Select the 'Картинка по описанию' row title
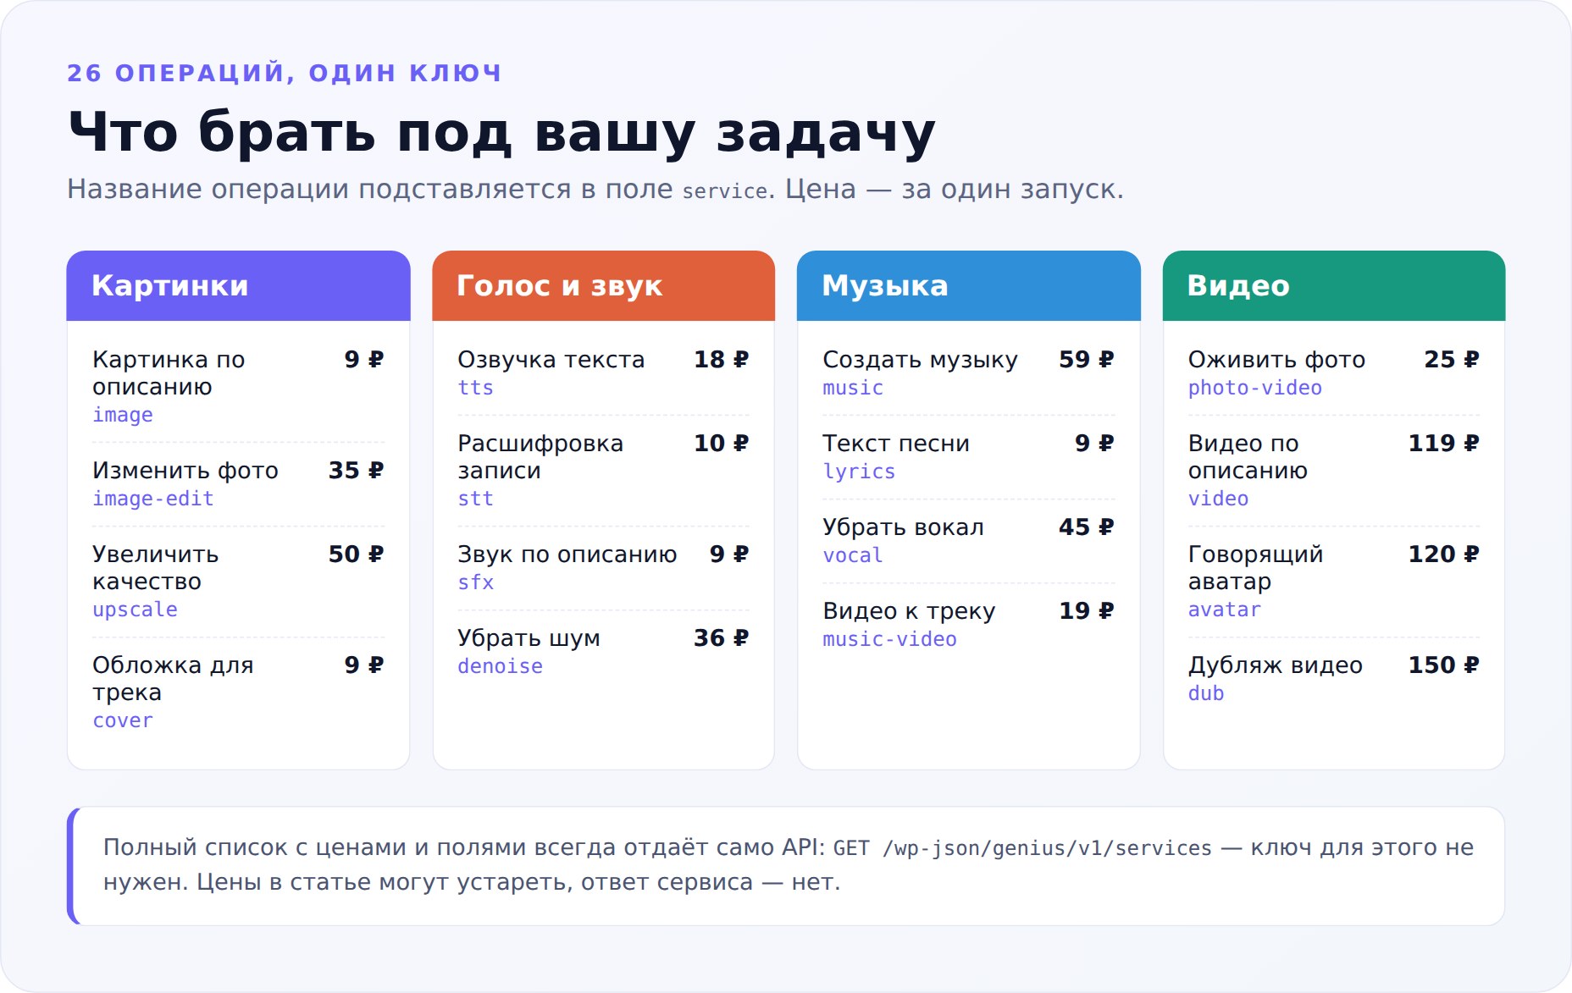1572x993 pixels. (169, 373)
